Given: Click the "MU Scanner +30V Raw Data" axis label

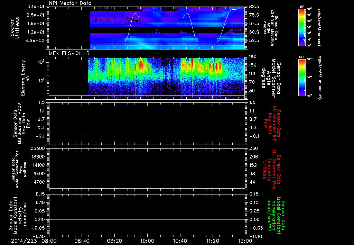Looking at the screenshot, I should point(22,124).
